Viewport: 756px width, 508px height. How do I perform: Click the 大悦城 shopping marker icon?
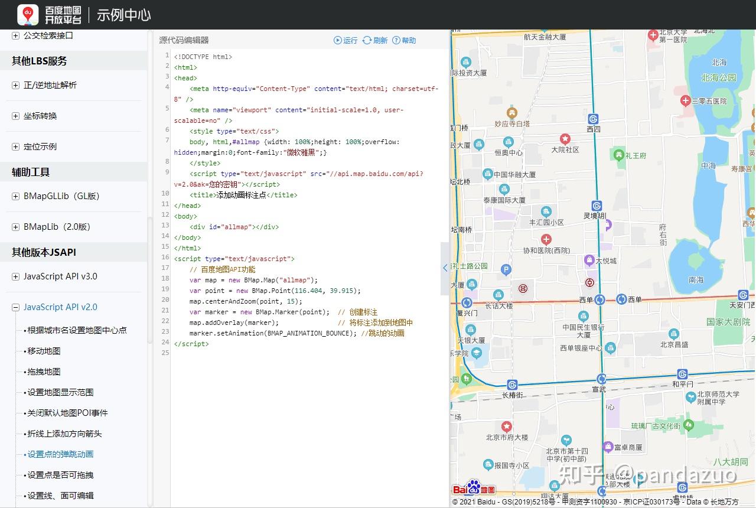coord(589,260)
